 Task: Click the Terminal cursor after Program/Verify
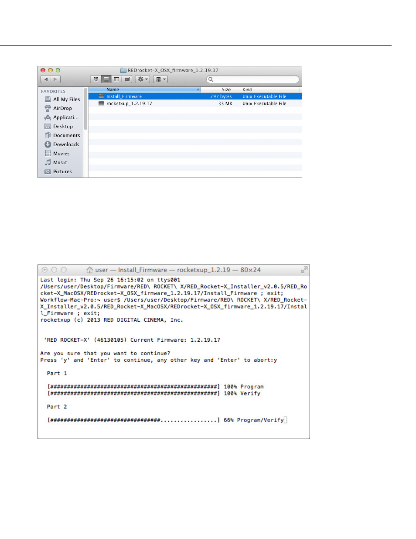(x=286, y=420)
